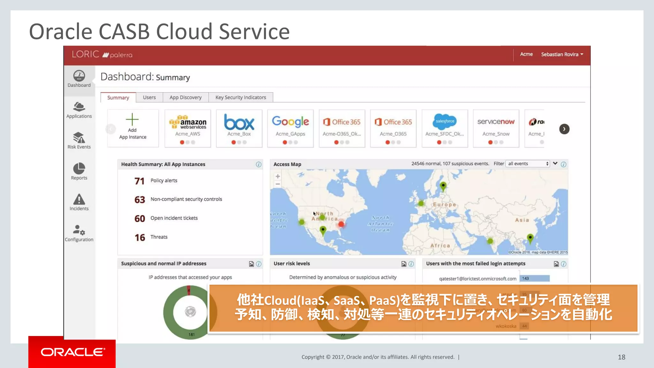Select the Acme_Box app tile
Screen dimensions: 654x368
click(x=239, y=128)
